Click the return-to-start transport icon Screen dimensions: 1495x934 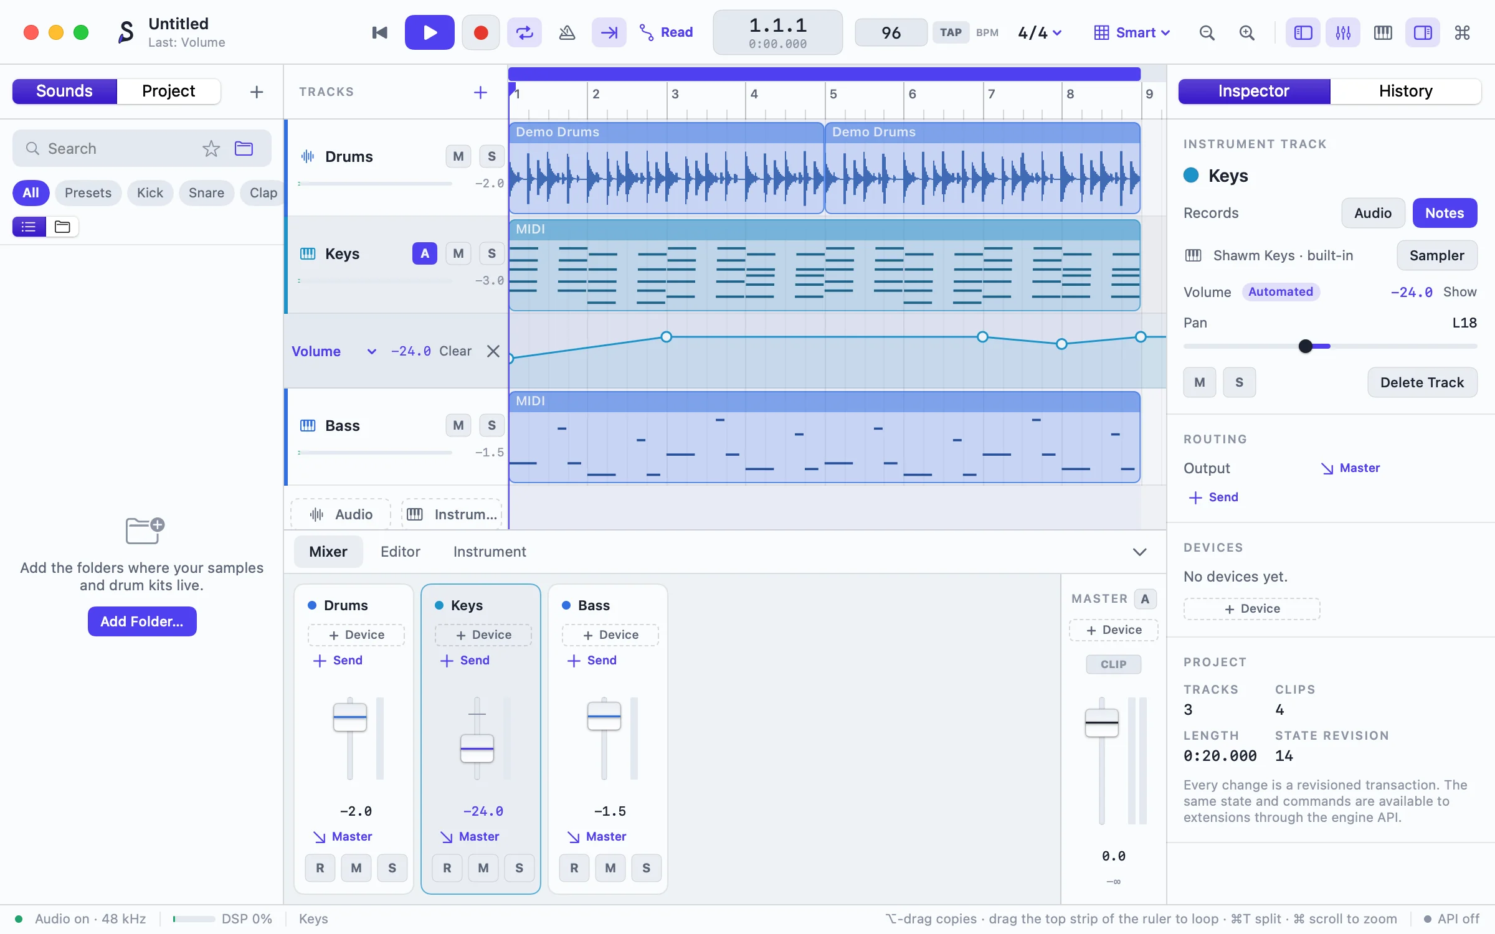coord(379,32)
